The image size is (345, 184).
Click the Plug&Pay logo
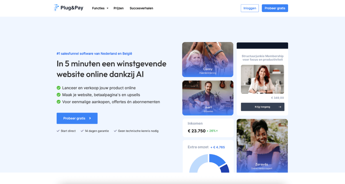[x=68, y=8]
